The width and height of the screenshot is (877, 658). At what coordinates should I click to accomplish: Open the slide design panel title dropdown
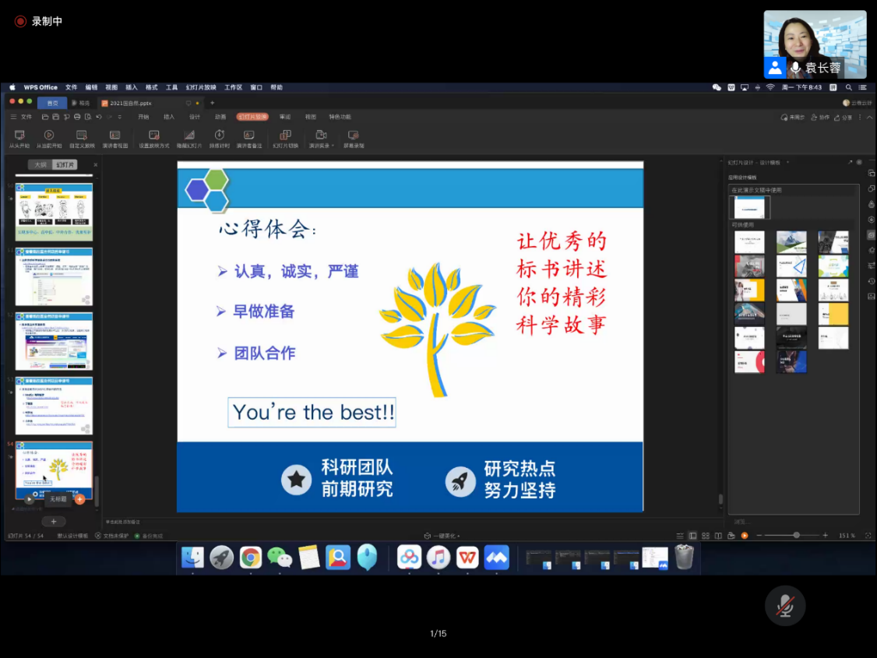pyautogui.click(x=787, y=163)
